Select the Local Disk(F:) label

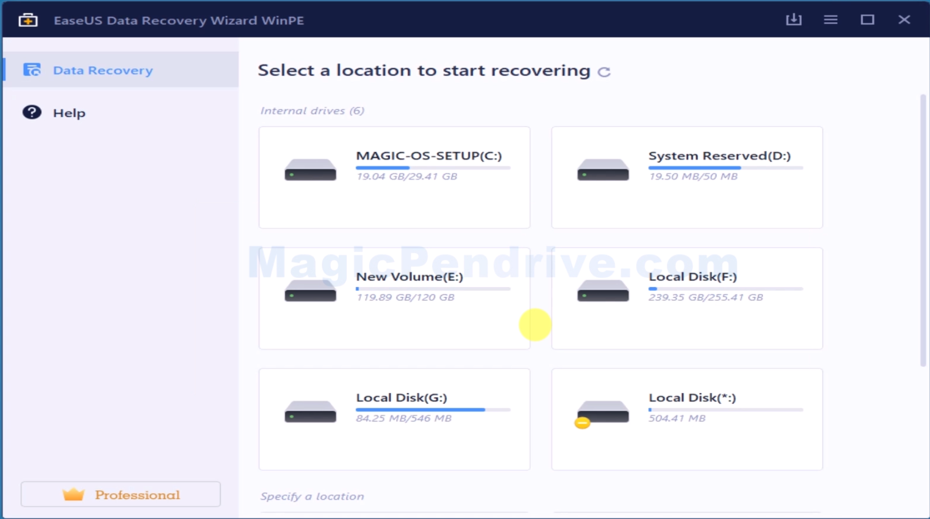pyautogui.click(x=693, y=277)
